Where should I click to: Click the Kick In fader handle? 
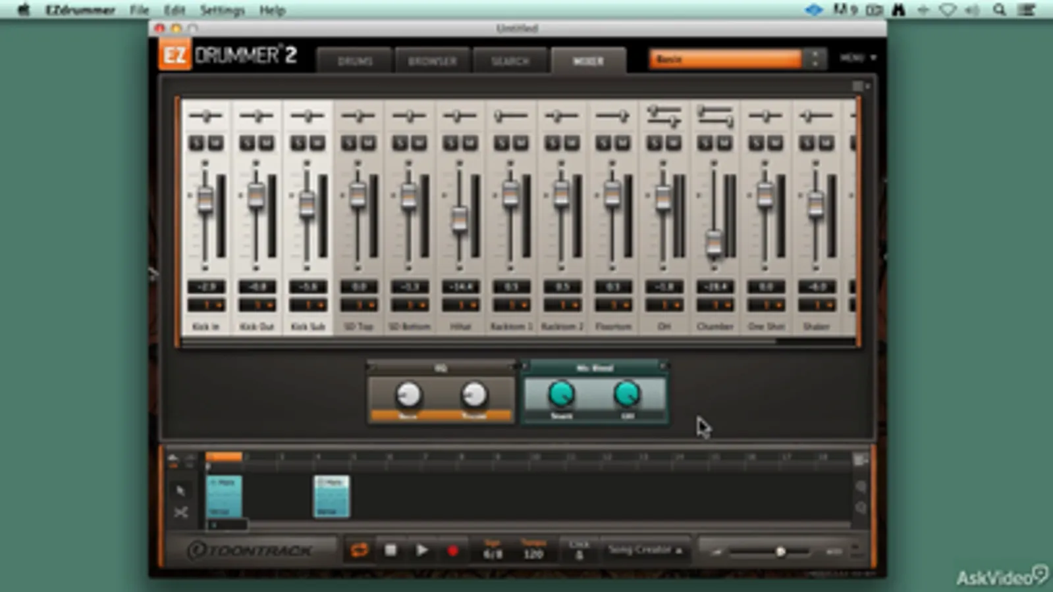[x=205, y=199]
